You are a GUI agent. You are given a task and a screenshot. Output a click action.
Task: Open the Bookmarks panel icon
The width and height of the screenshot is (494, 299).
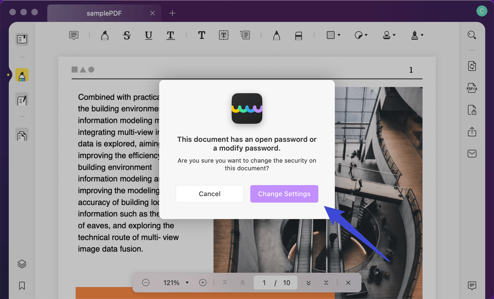22,286
